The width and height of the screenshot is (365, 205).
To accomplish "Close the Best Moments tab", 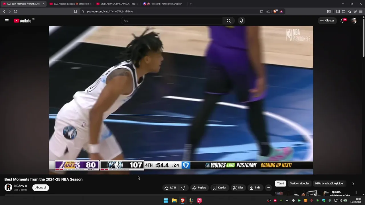I will (44, 4).
